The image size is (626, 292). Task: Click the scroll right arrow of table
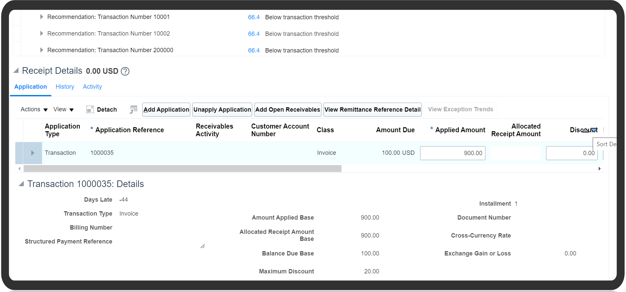tap(600, 169)
